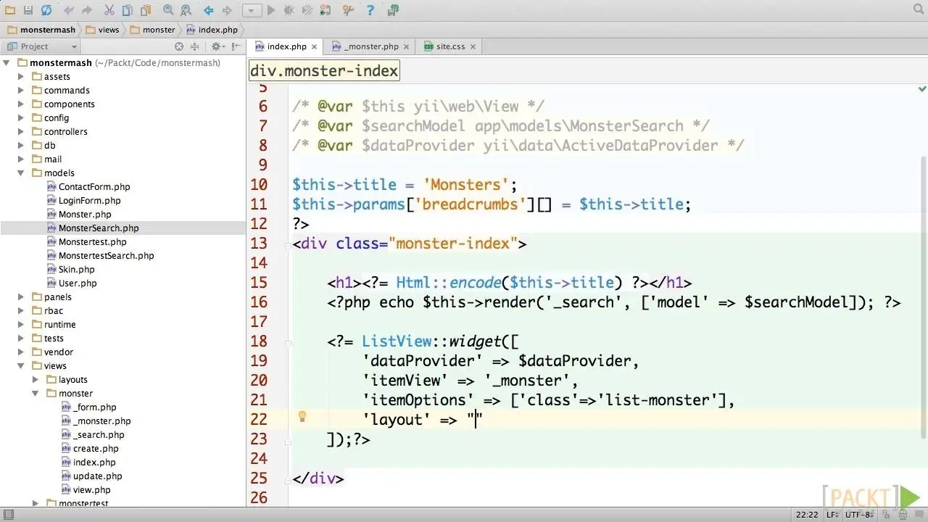928x522 pixels.
Task: Open the Help question mark icon
Action: 370,10
